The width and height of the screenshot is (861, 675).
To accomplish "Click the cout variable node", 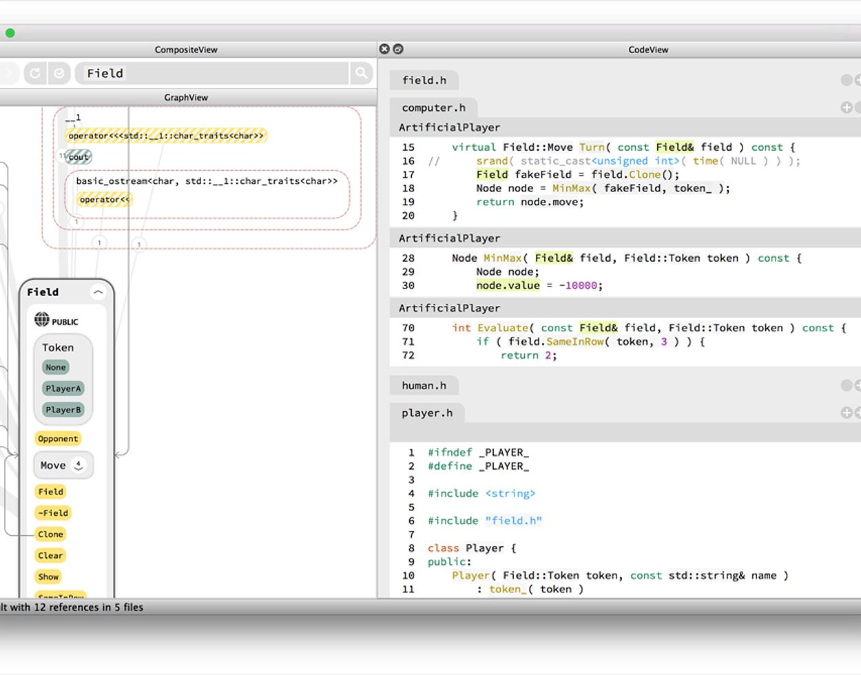I will pos(79,157).
